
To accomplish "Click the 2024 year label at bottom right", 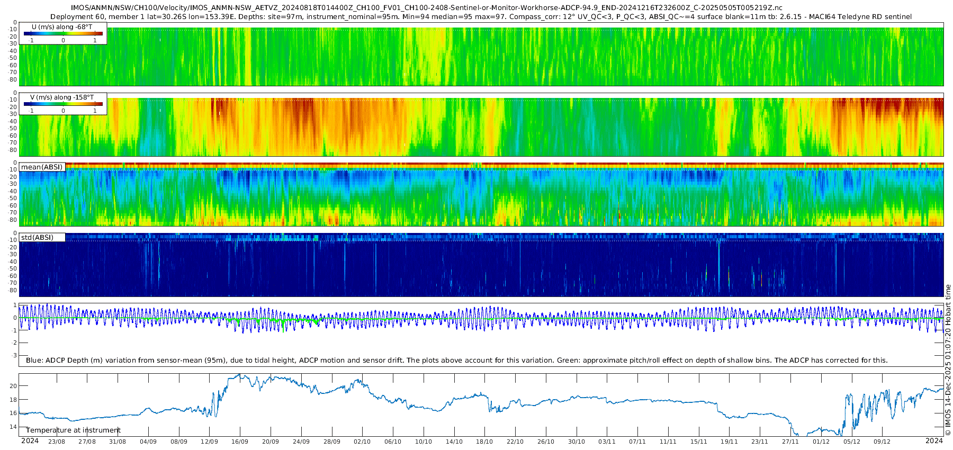I will click(934, 441).
